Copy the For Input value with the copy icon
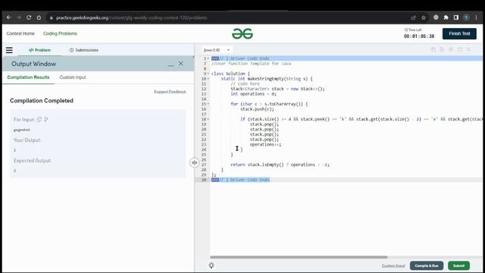 39,119
